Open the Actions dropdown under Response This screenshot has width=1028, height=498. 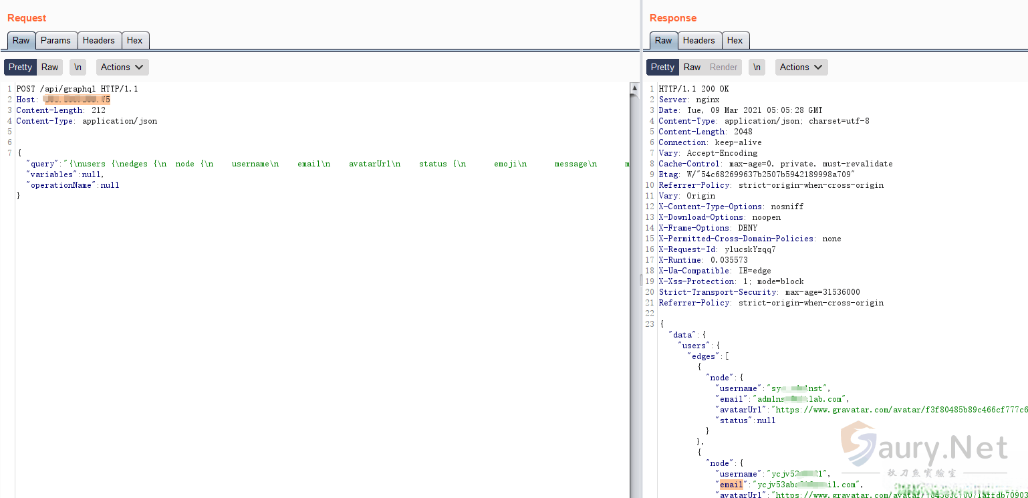801,67
